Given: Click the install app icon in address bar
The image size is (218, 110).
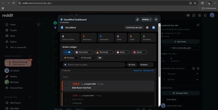Looking at the screenshot, I should pos(190,3).
